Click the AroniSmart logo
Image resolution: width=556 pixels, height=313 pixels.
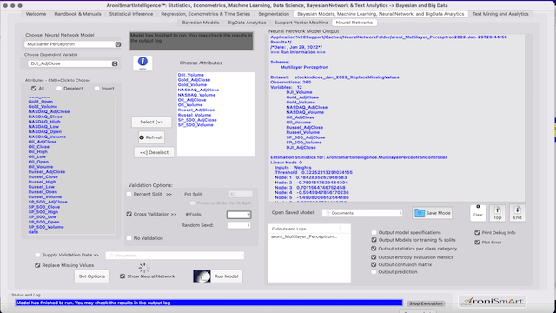(x=493, y=302)
